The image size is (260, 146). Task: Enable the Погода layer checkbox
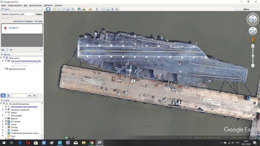pyautogui.click(x=6, y=127)
